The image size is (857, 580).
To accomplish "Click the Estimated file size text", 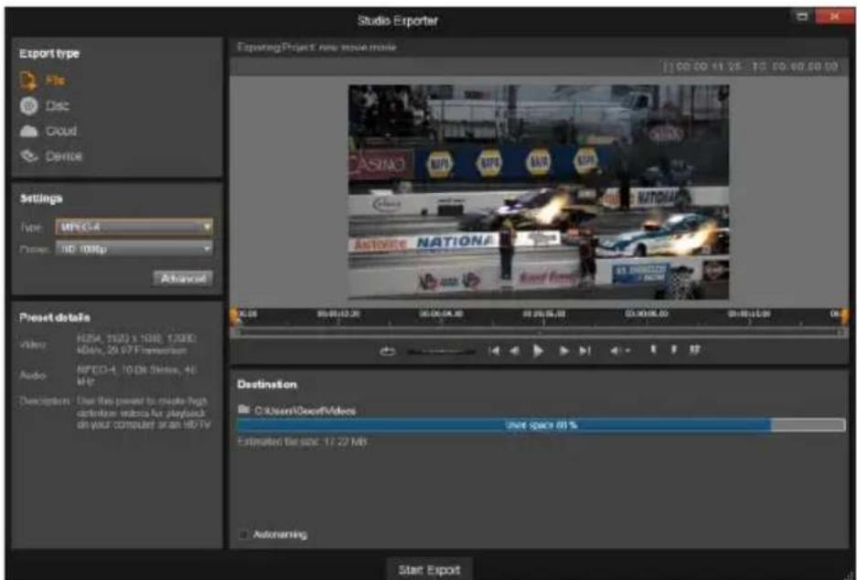I will pyautogui.click(x=302, y=442).
